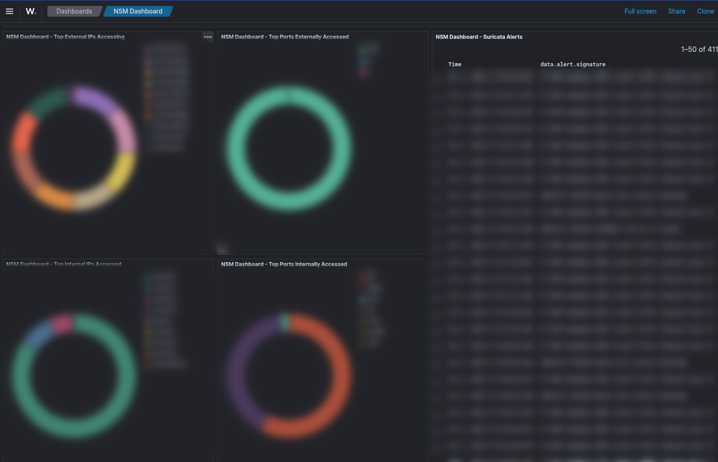The height and width of the screenshot is (462, 718).
Task: Open the hamburger navigation menu
Action: (9, 11)
